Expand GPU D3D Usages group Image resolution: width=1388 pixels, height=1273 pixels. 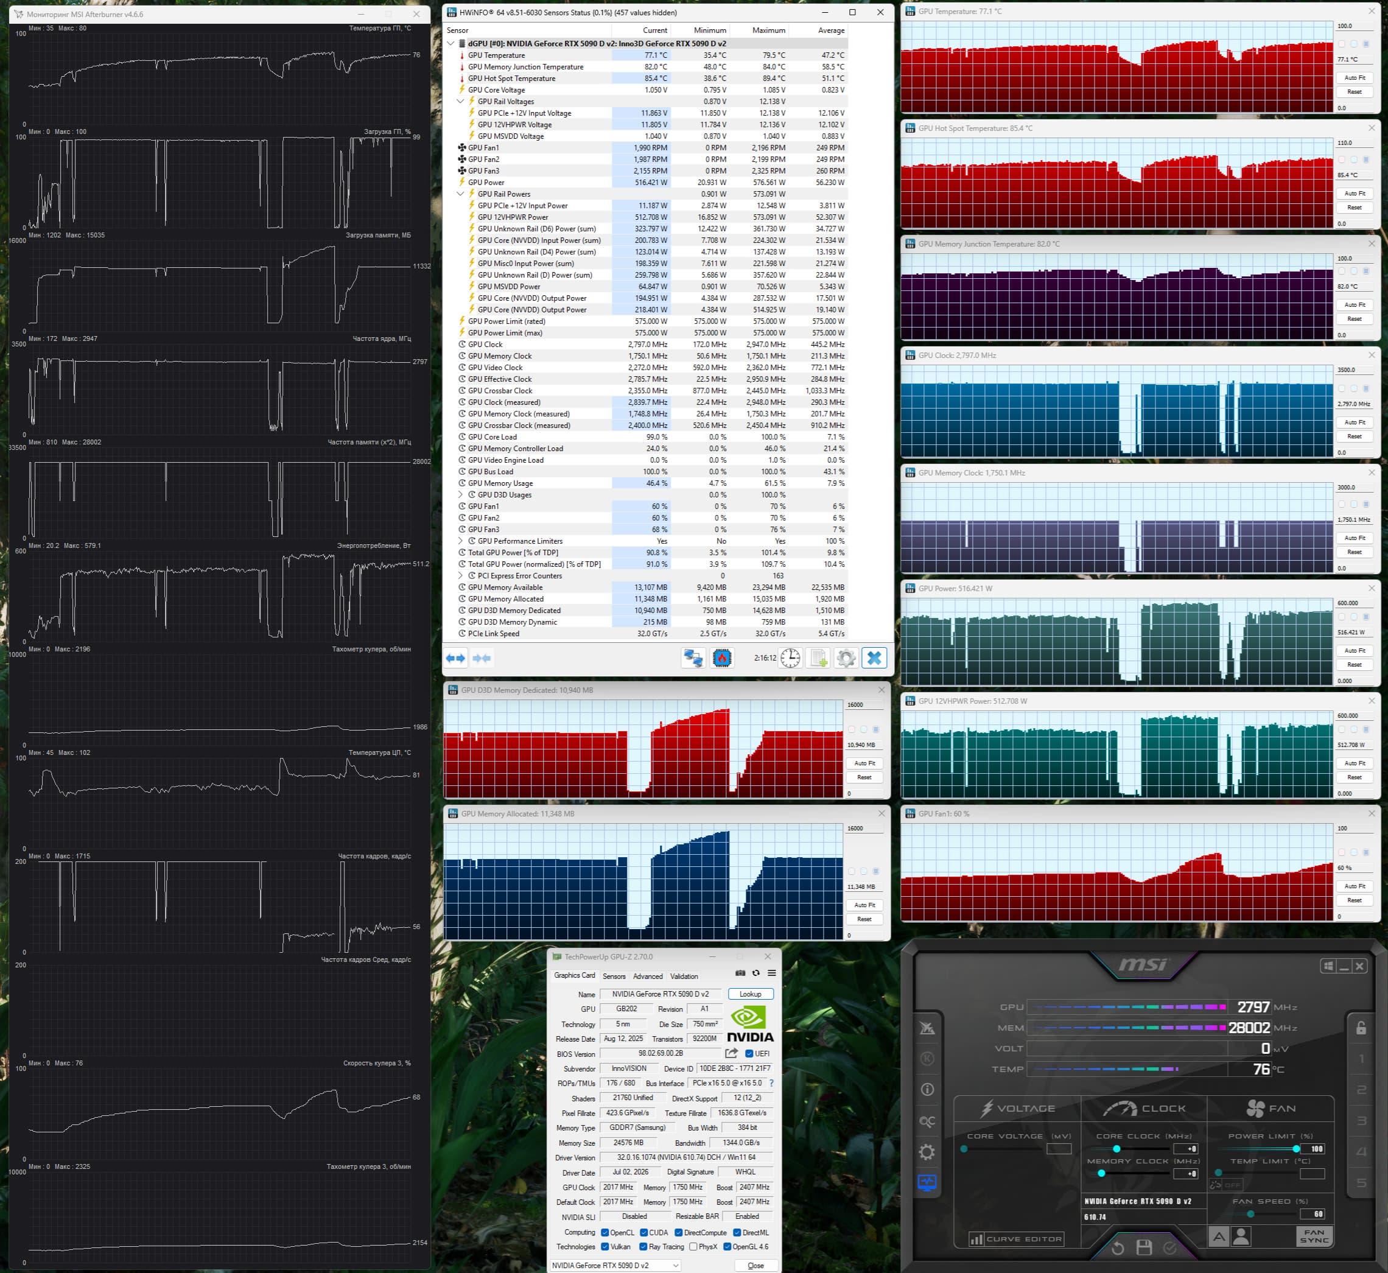461,494
